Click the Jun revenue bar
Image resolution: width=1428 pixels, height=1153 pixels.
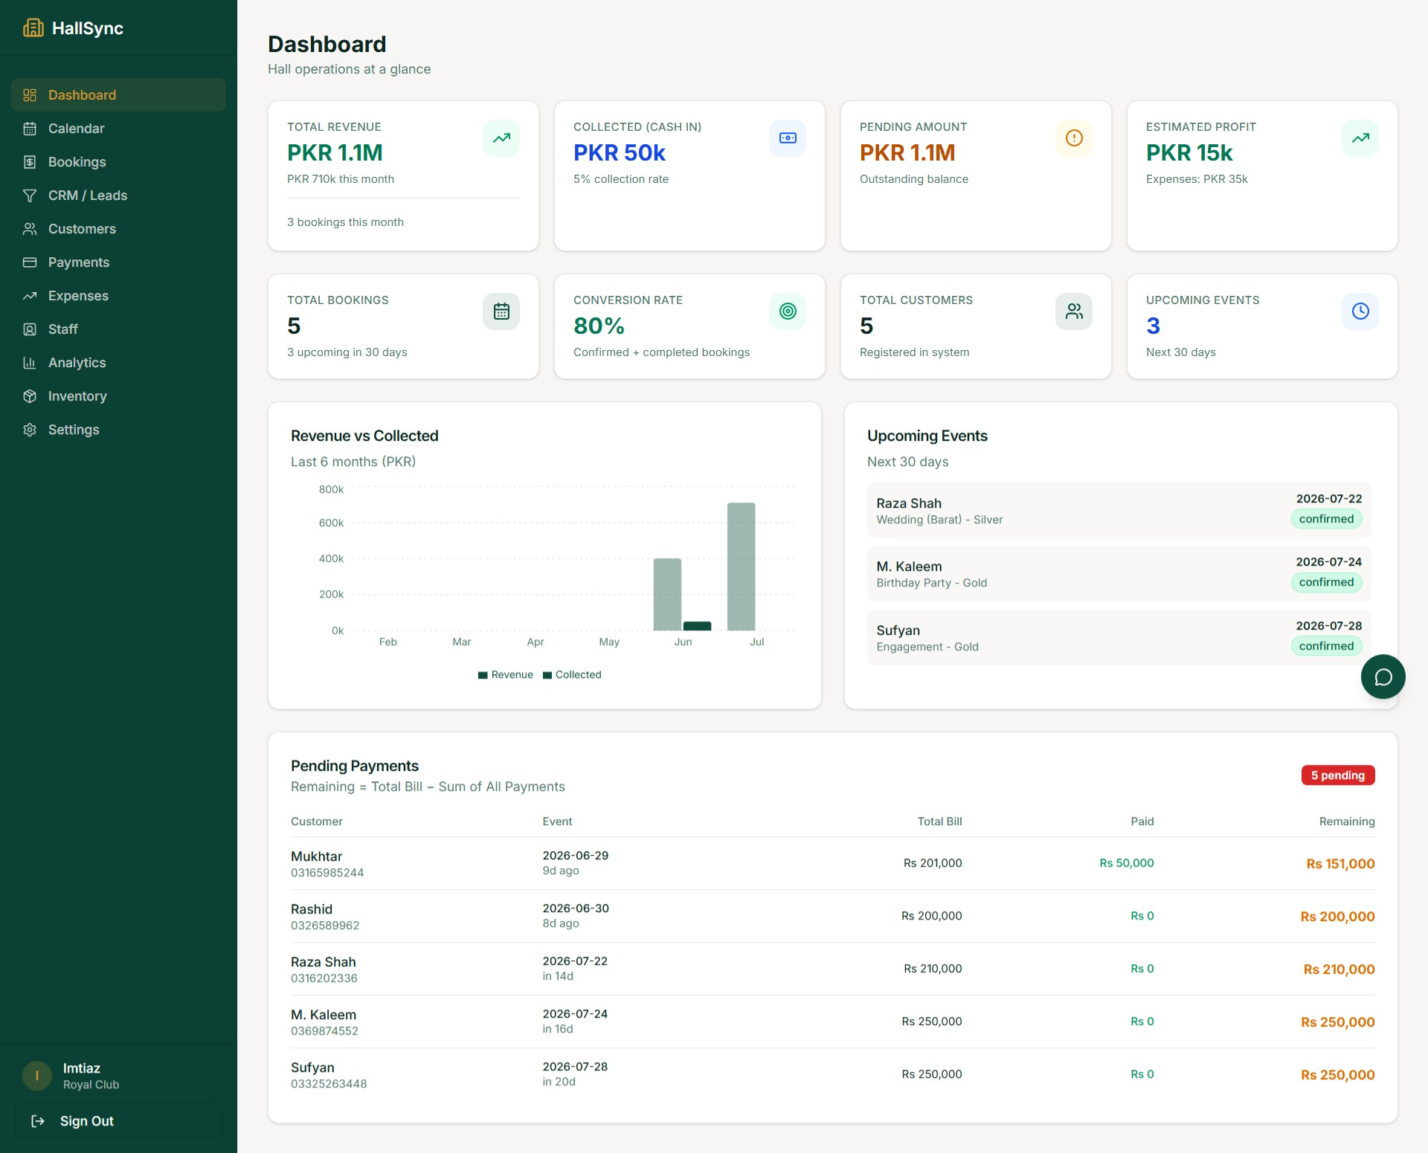pyautogui.click(x=667, y=595)
